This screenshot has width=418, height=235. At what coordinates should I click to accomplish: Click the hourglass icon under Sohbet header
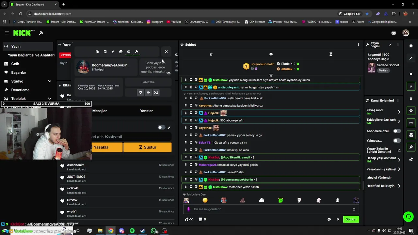coord(331,54)
